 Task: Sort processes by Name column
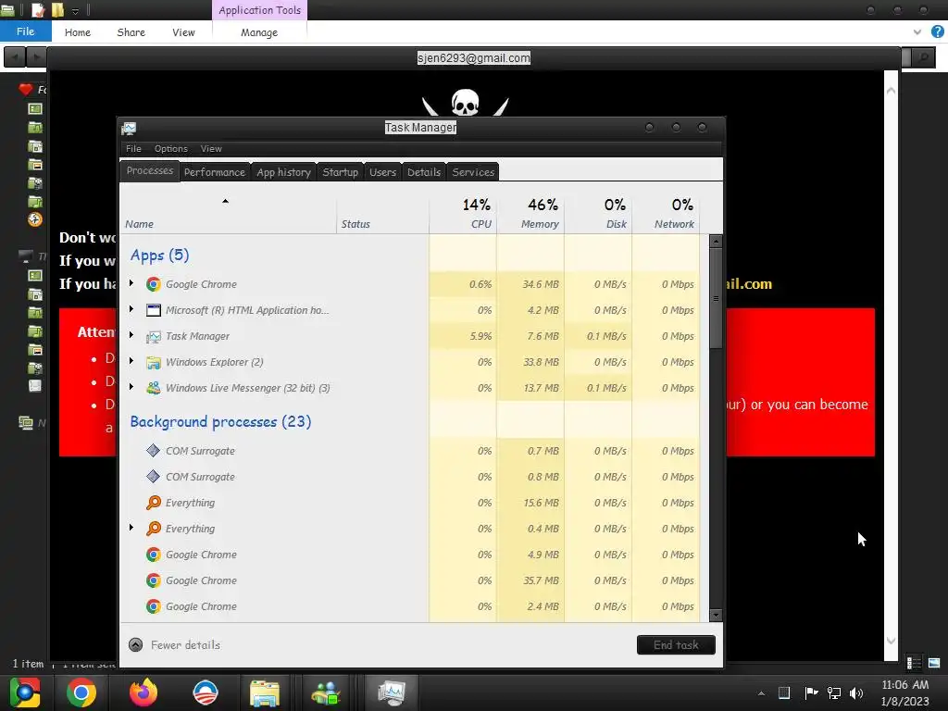click(228, 214)
